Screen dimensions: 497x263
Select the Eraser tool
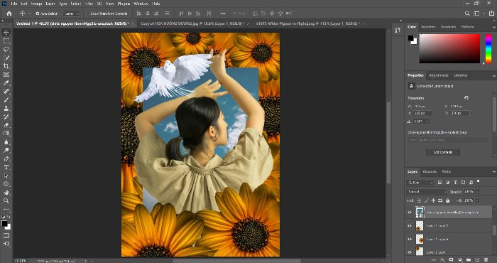(x=6, y=125)
